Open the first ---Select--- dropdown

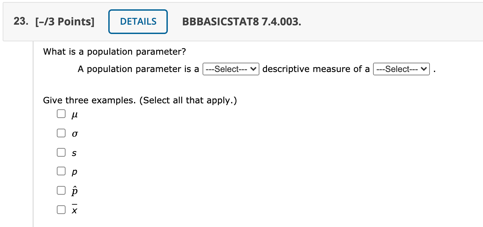pos(231,69)
